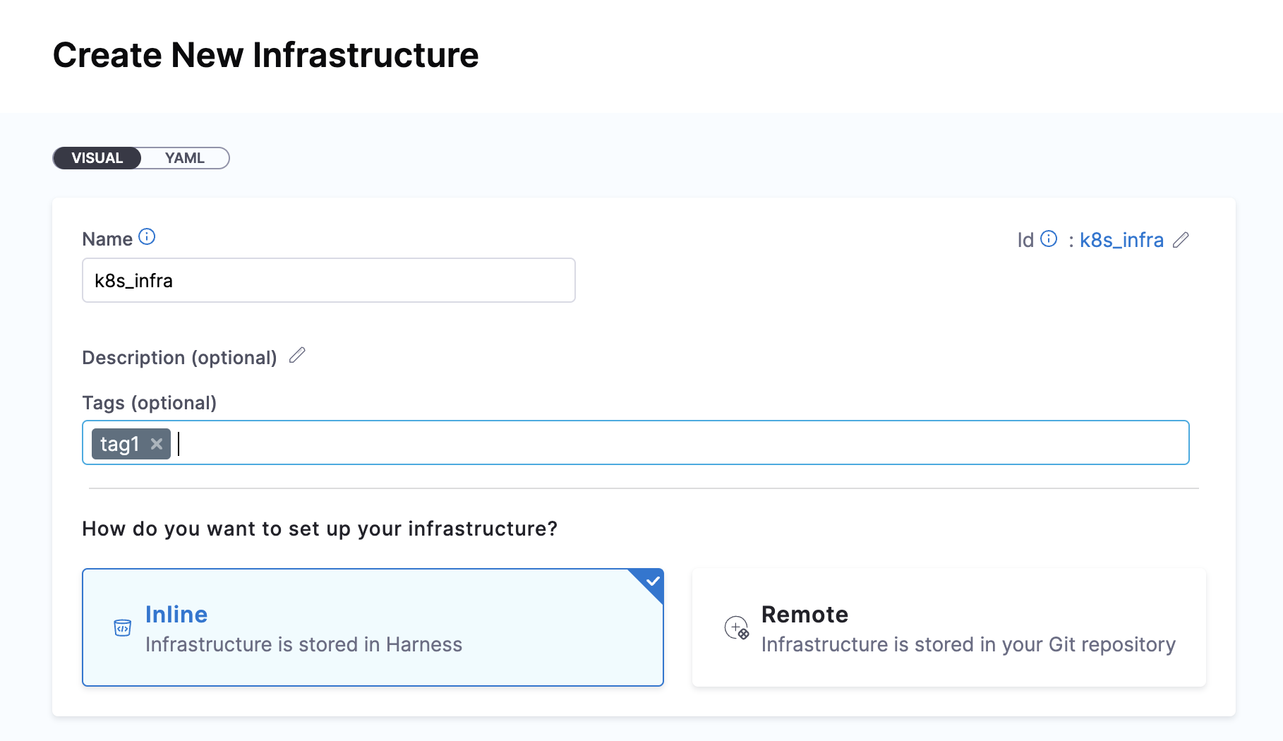The width and height of the screenshot is (1283, 741).
Task: Click the Description edit pencil icon
Action: pyautogui.click(x=297, y=356)
